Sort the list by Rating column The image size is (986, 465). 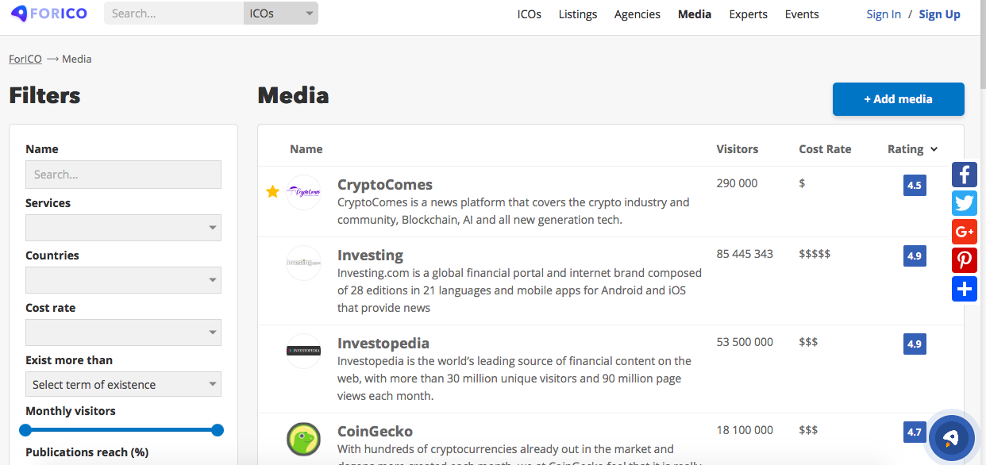tap(912, 149)
